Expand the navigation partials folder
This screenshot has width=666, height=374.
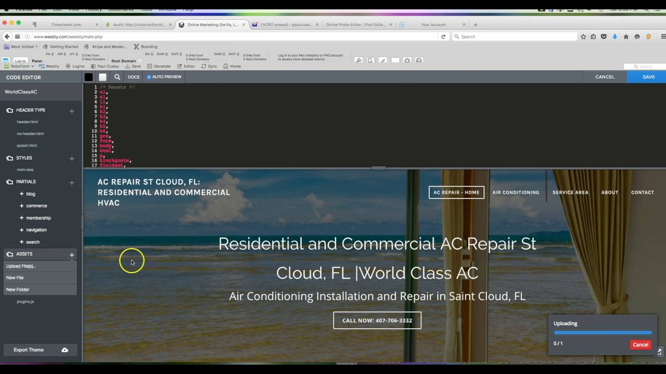click(x=21, y=230)
